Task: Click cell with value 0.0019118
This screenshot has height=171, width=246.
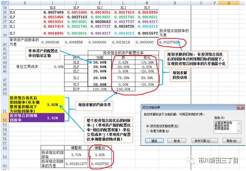Action: (x=123, y=42)
